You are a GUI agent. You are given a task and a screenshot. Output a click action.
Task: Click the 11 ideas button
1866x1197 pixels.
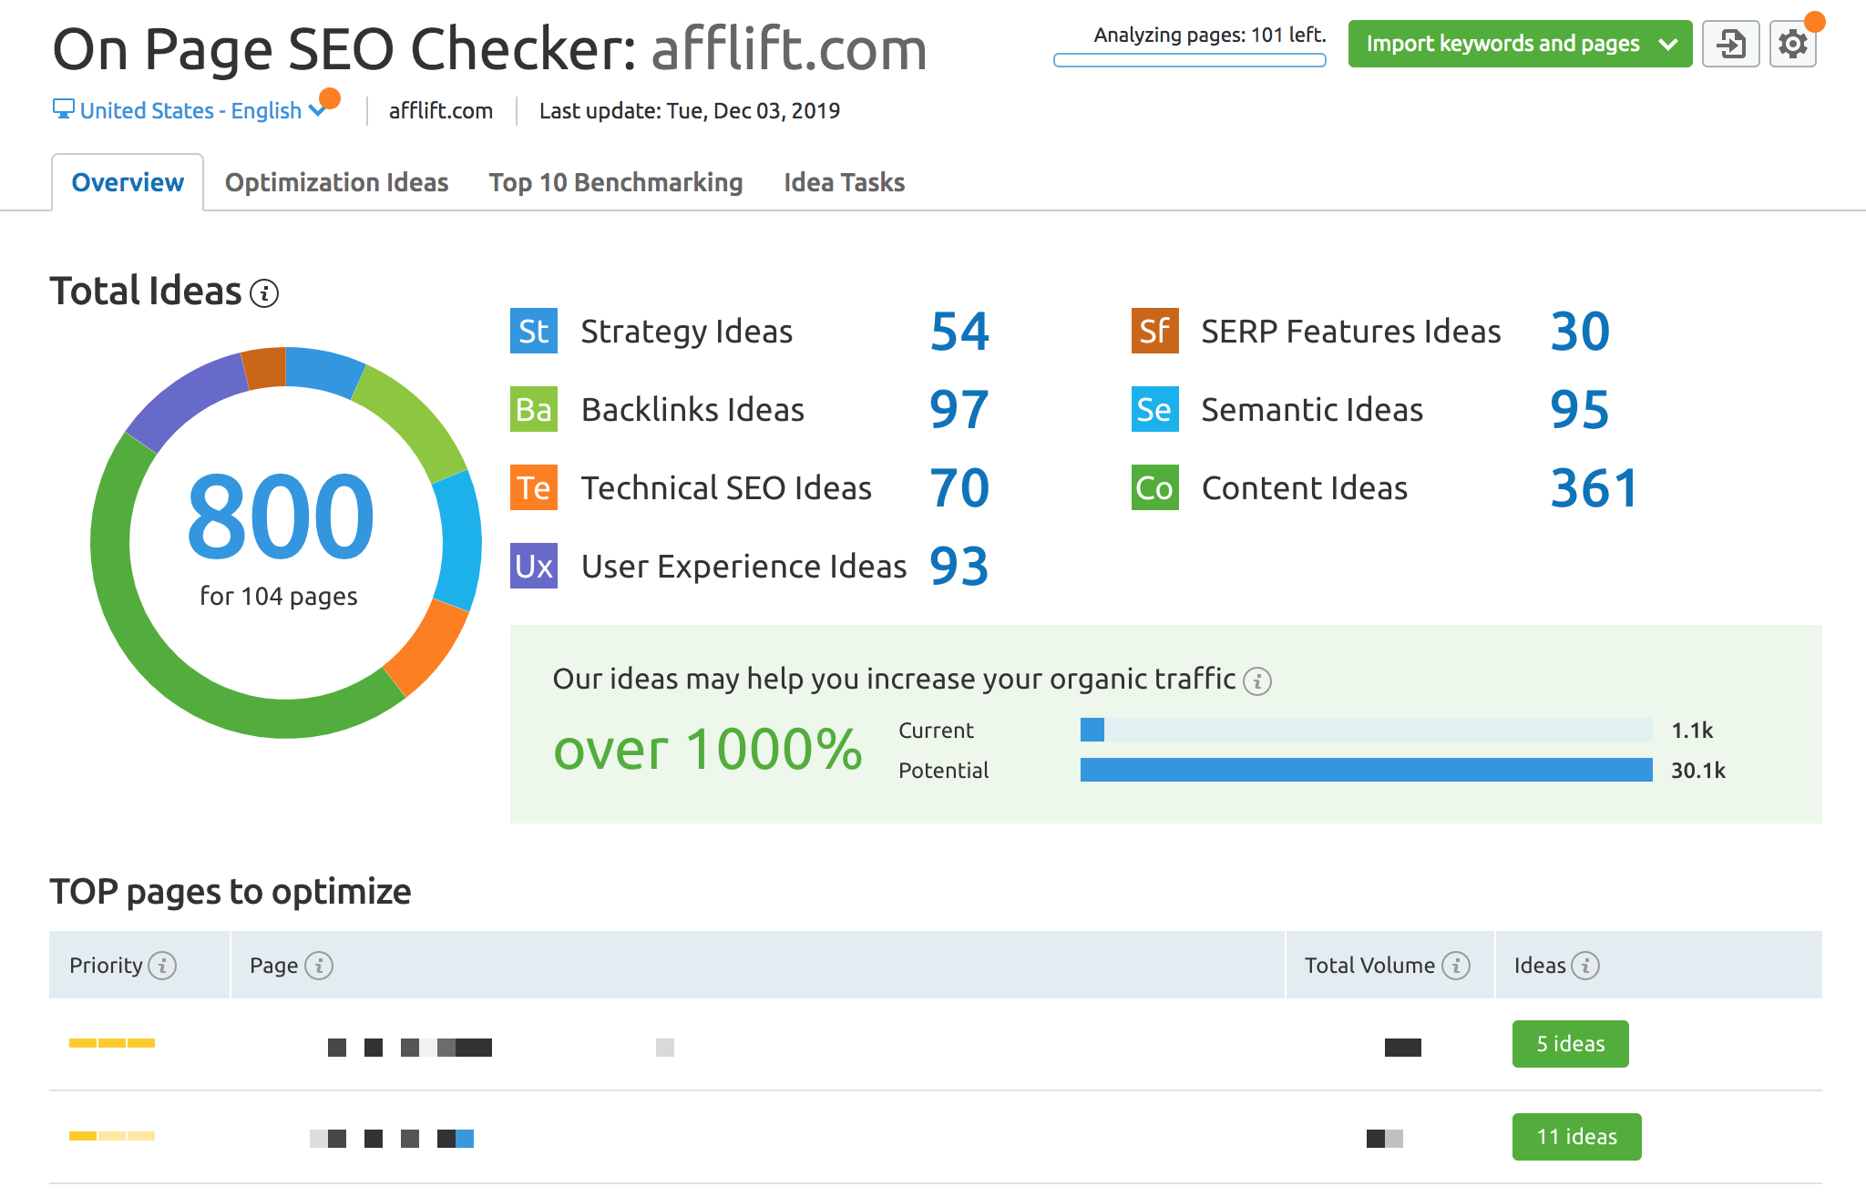click(x=1576, y=1137)
